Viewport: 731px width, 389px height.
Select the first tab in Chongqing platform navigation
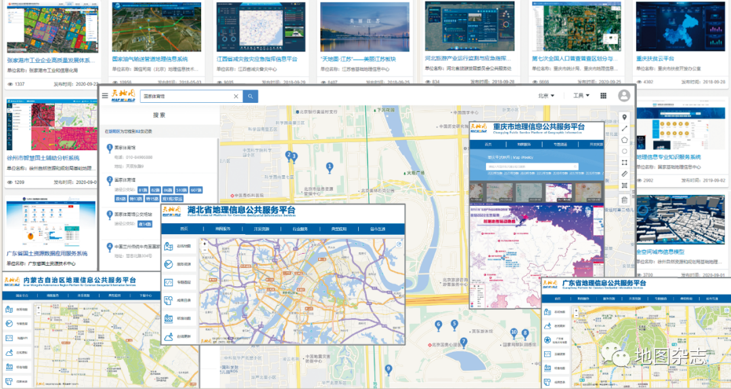488,144
